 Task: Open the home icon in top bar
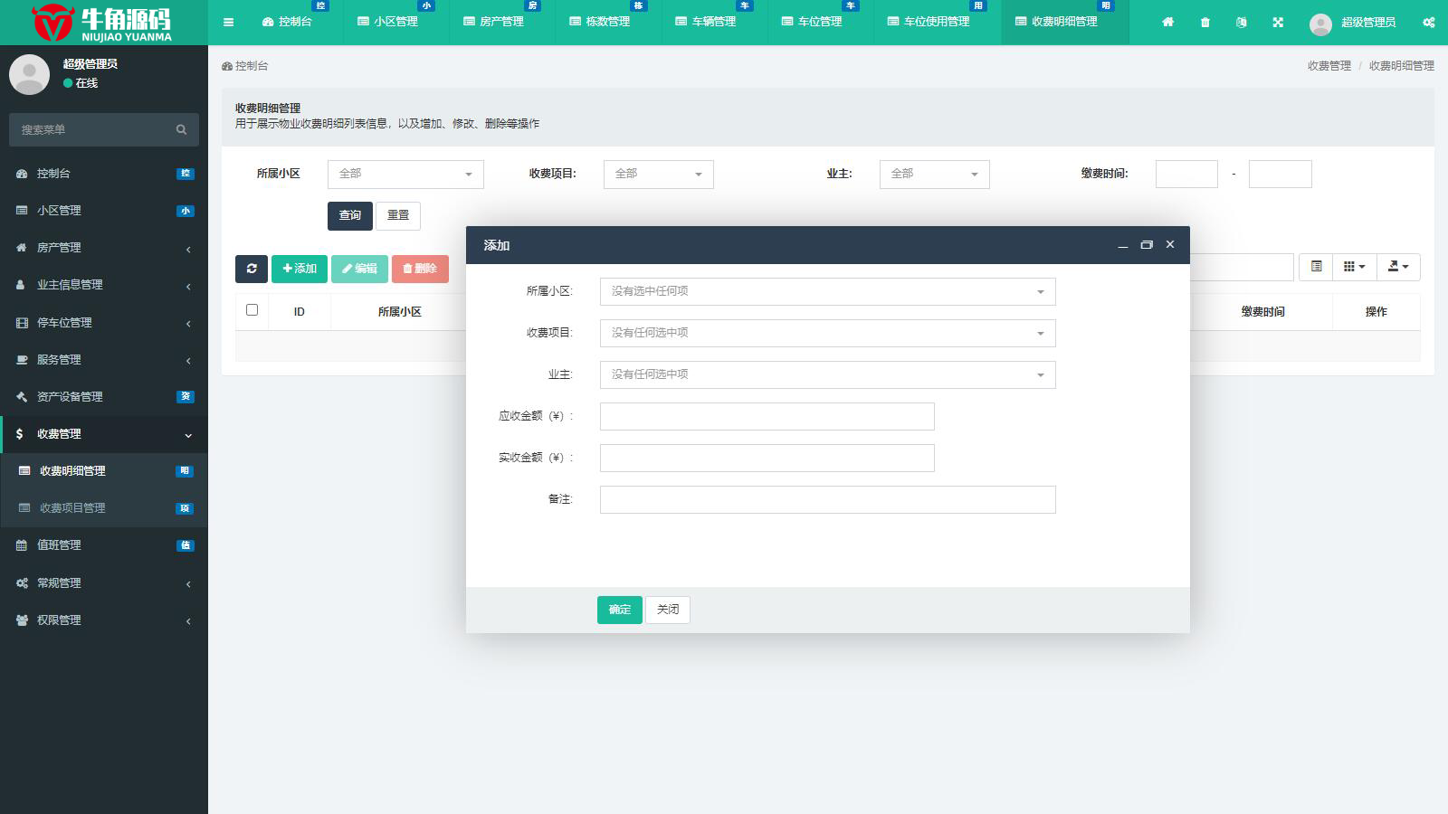1168,22
